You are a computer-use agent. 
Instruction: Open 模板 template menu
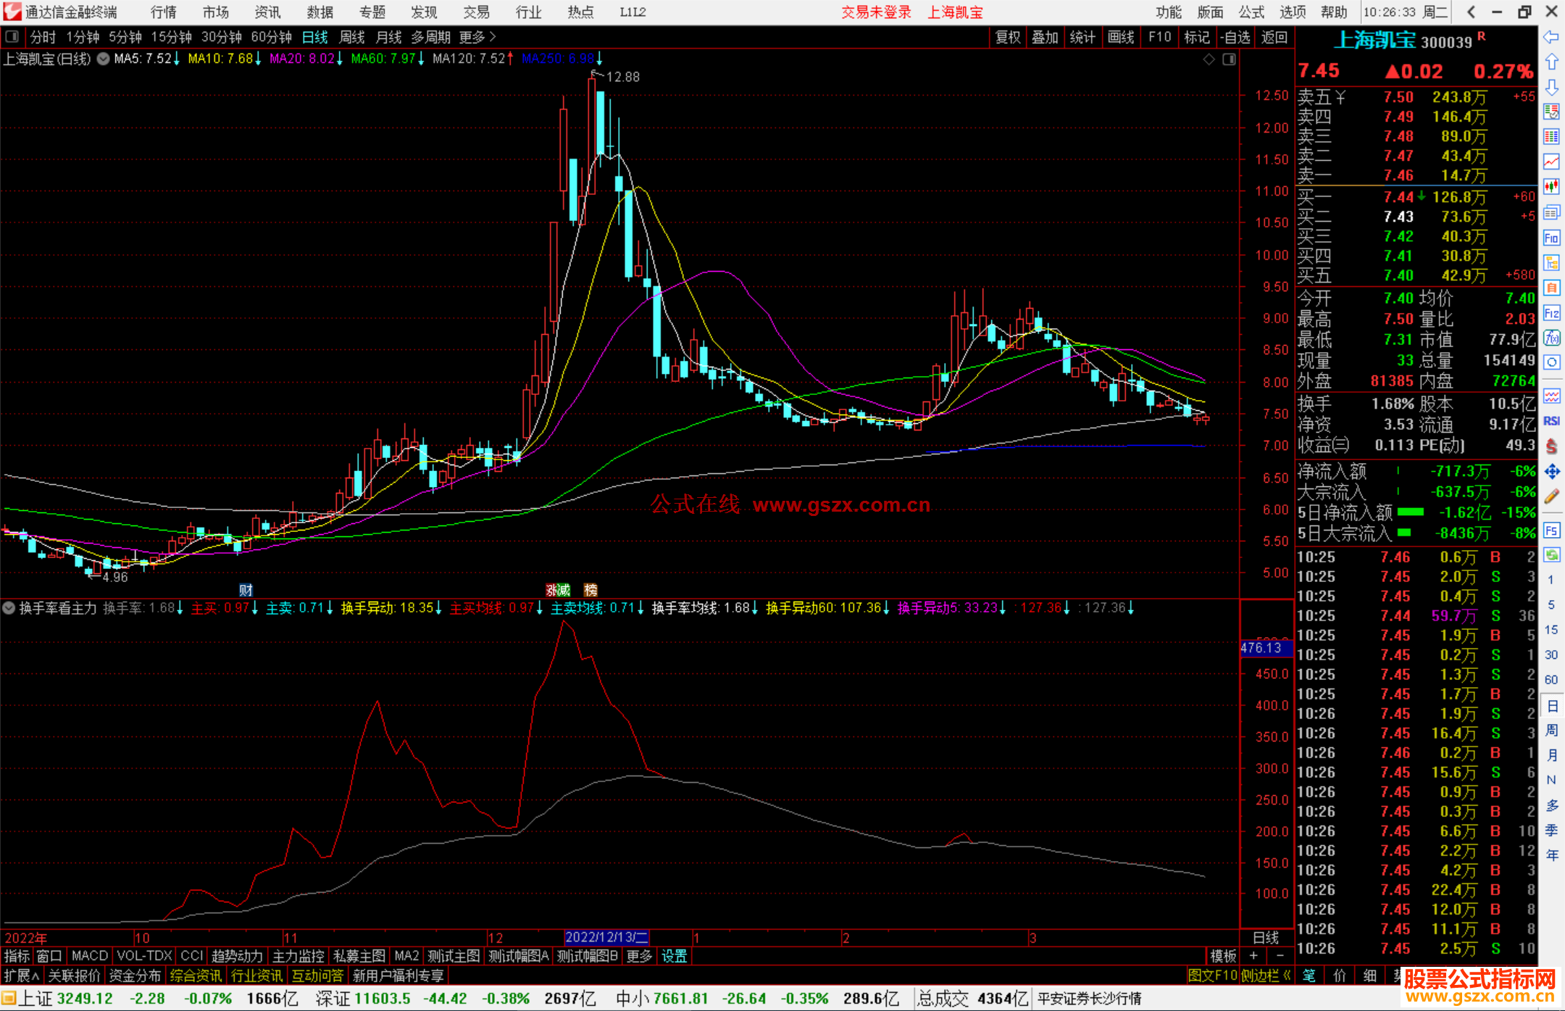tap(1223, 956)
